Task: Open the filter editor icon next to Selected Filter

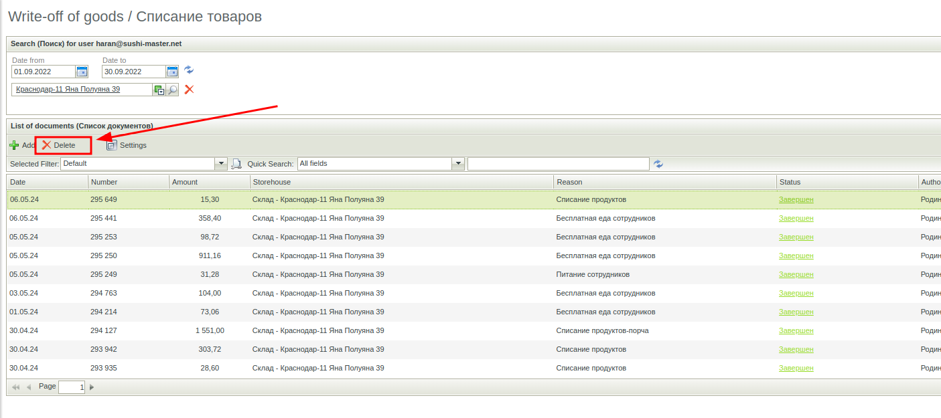Action: pos(236,164)
